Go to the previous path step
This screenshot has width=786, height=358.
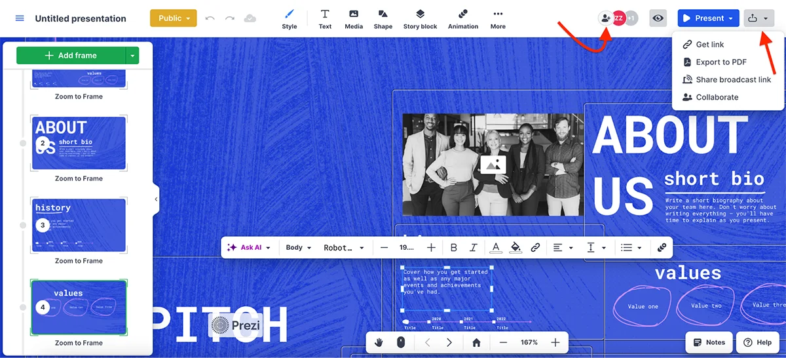(x=427, y=342)
